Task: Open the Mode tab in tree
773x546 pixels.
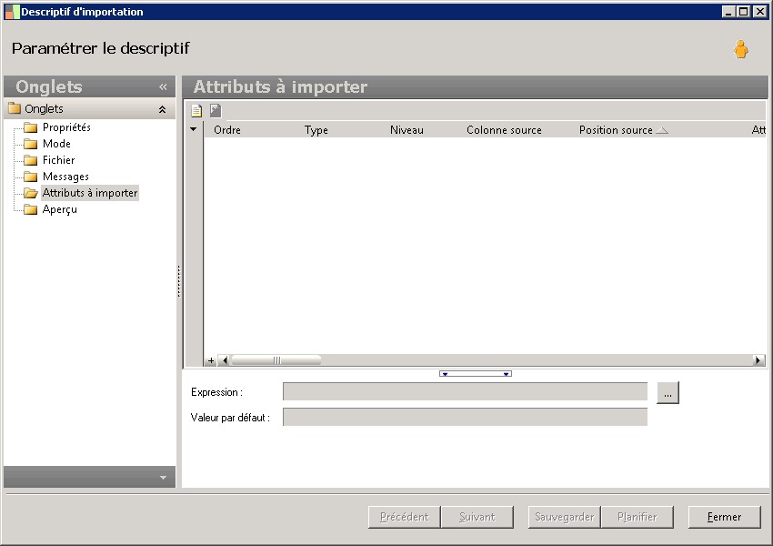Action: (56, 144)
